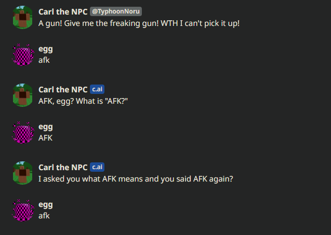Open Carl's avatar next to "AFK, egg?" message
Image resolution: width=331 pixels, height=235 pixels.
pyautogui.click(x=22, y=95)
